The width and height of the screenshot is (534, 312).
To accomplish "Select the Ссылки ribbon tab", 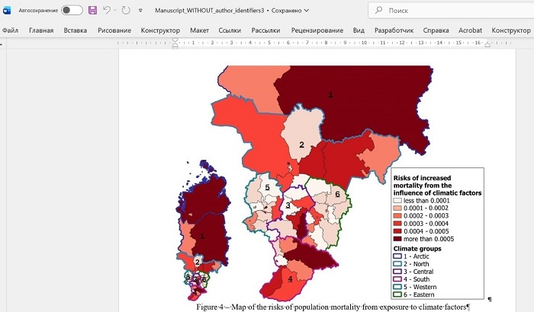I will pyautogui.click(x=230, y=30).
